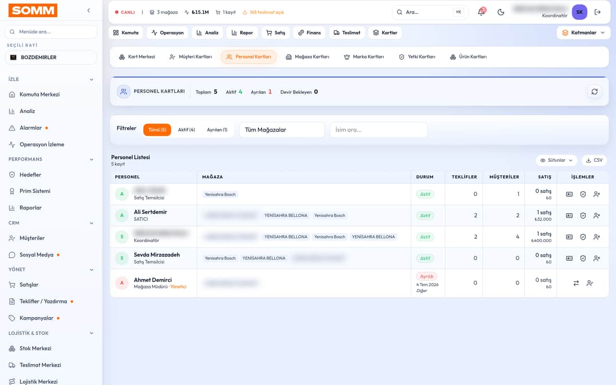Open ID card icon for Ali Sertdemir
The height and width of the screenshot is (385, 616).
pyautogui.click(x=569, y=215)
